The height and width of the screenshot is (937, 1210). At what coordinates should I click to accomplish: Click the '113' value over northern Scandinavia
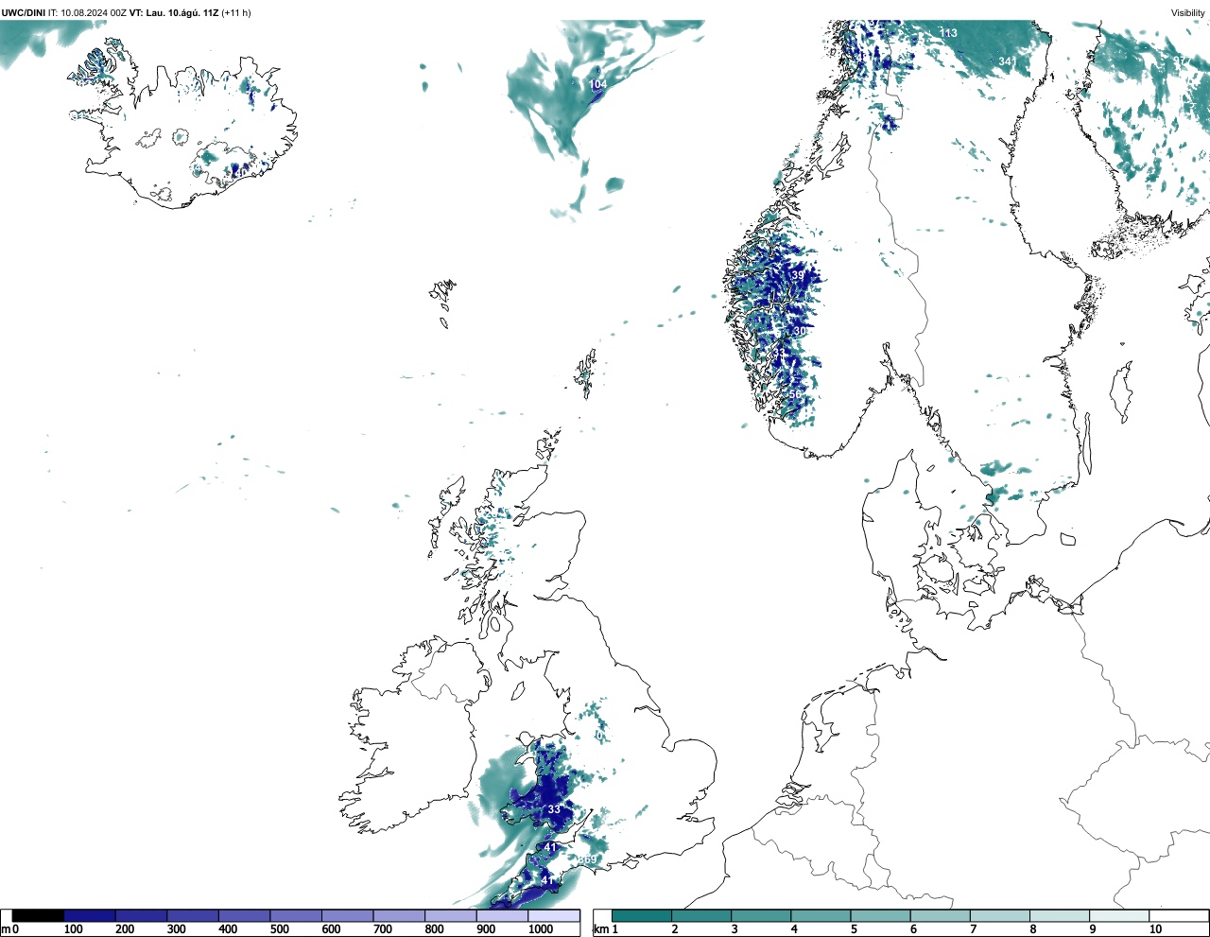(948, 33)
